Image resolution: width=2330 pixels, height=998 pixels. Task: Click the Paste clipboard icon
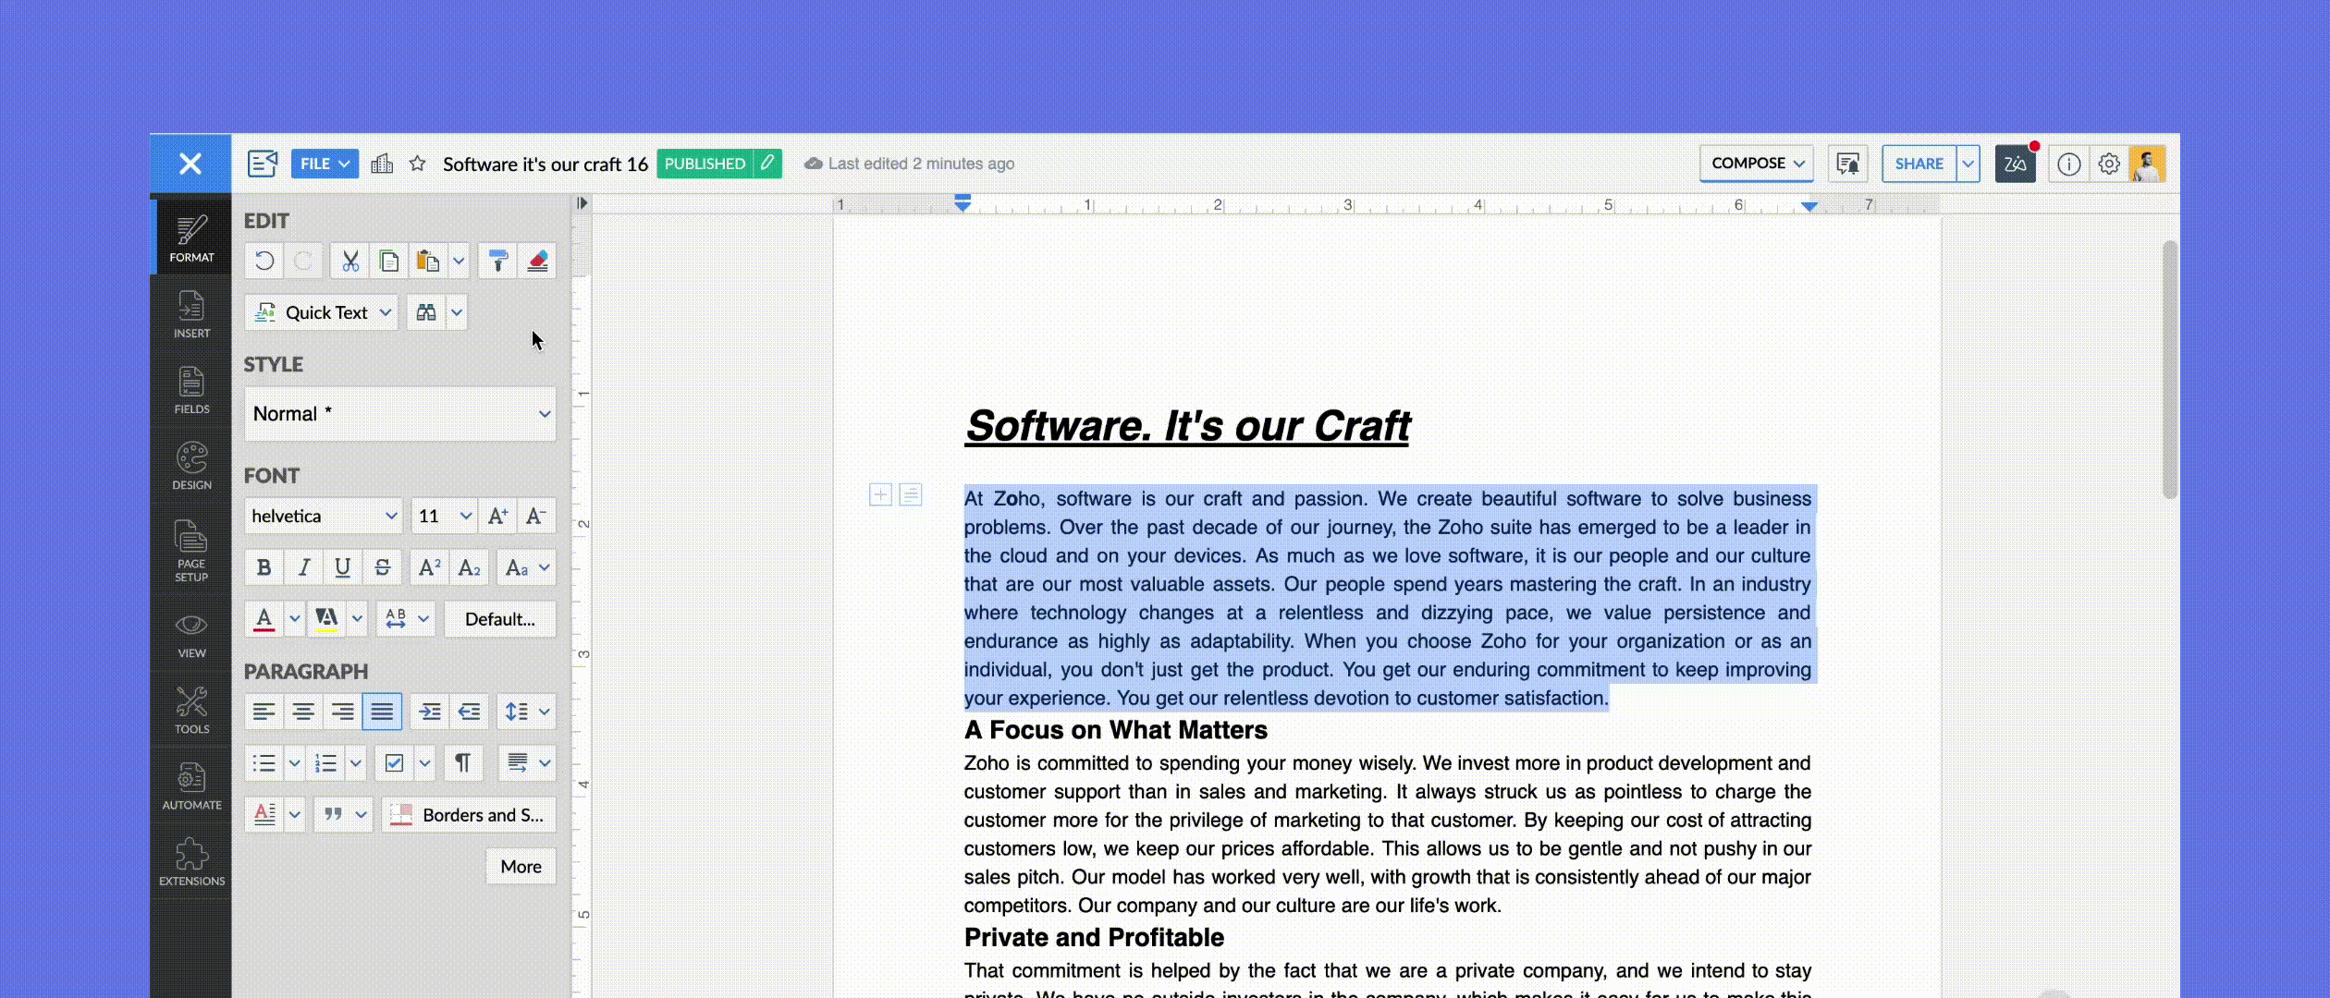coord(427,261)
